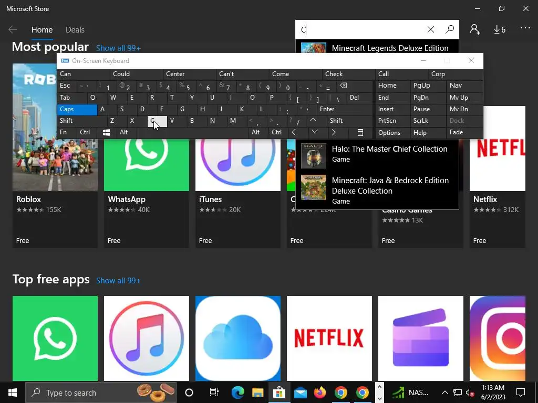Toggle the left Alt key

pos(126,132)
